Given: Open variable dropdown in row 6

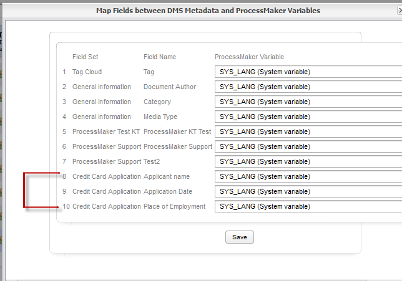Looking at the screenshot, I should click(x=308, y=146).
